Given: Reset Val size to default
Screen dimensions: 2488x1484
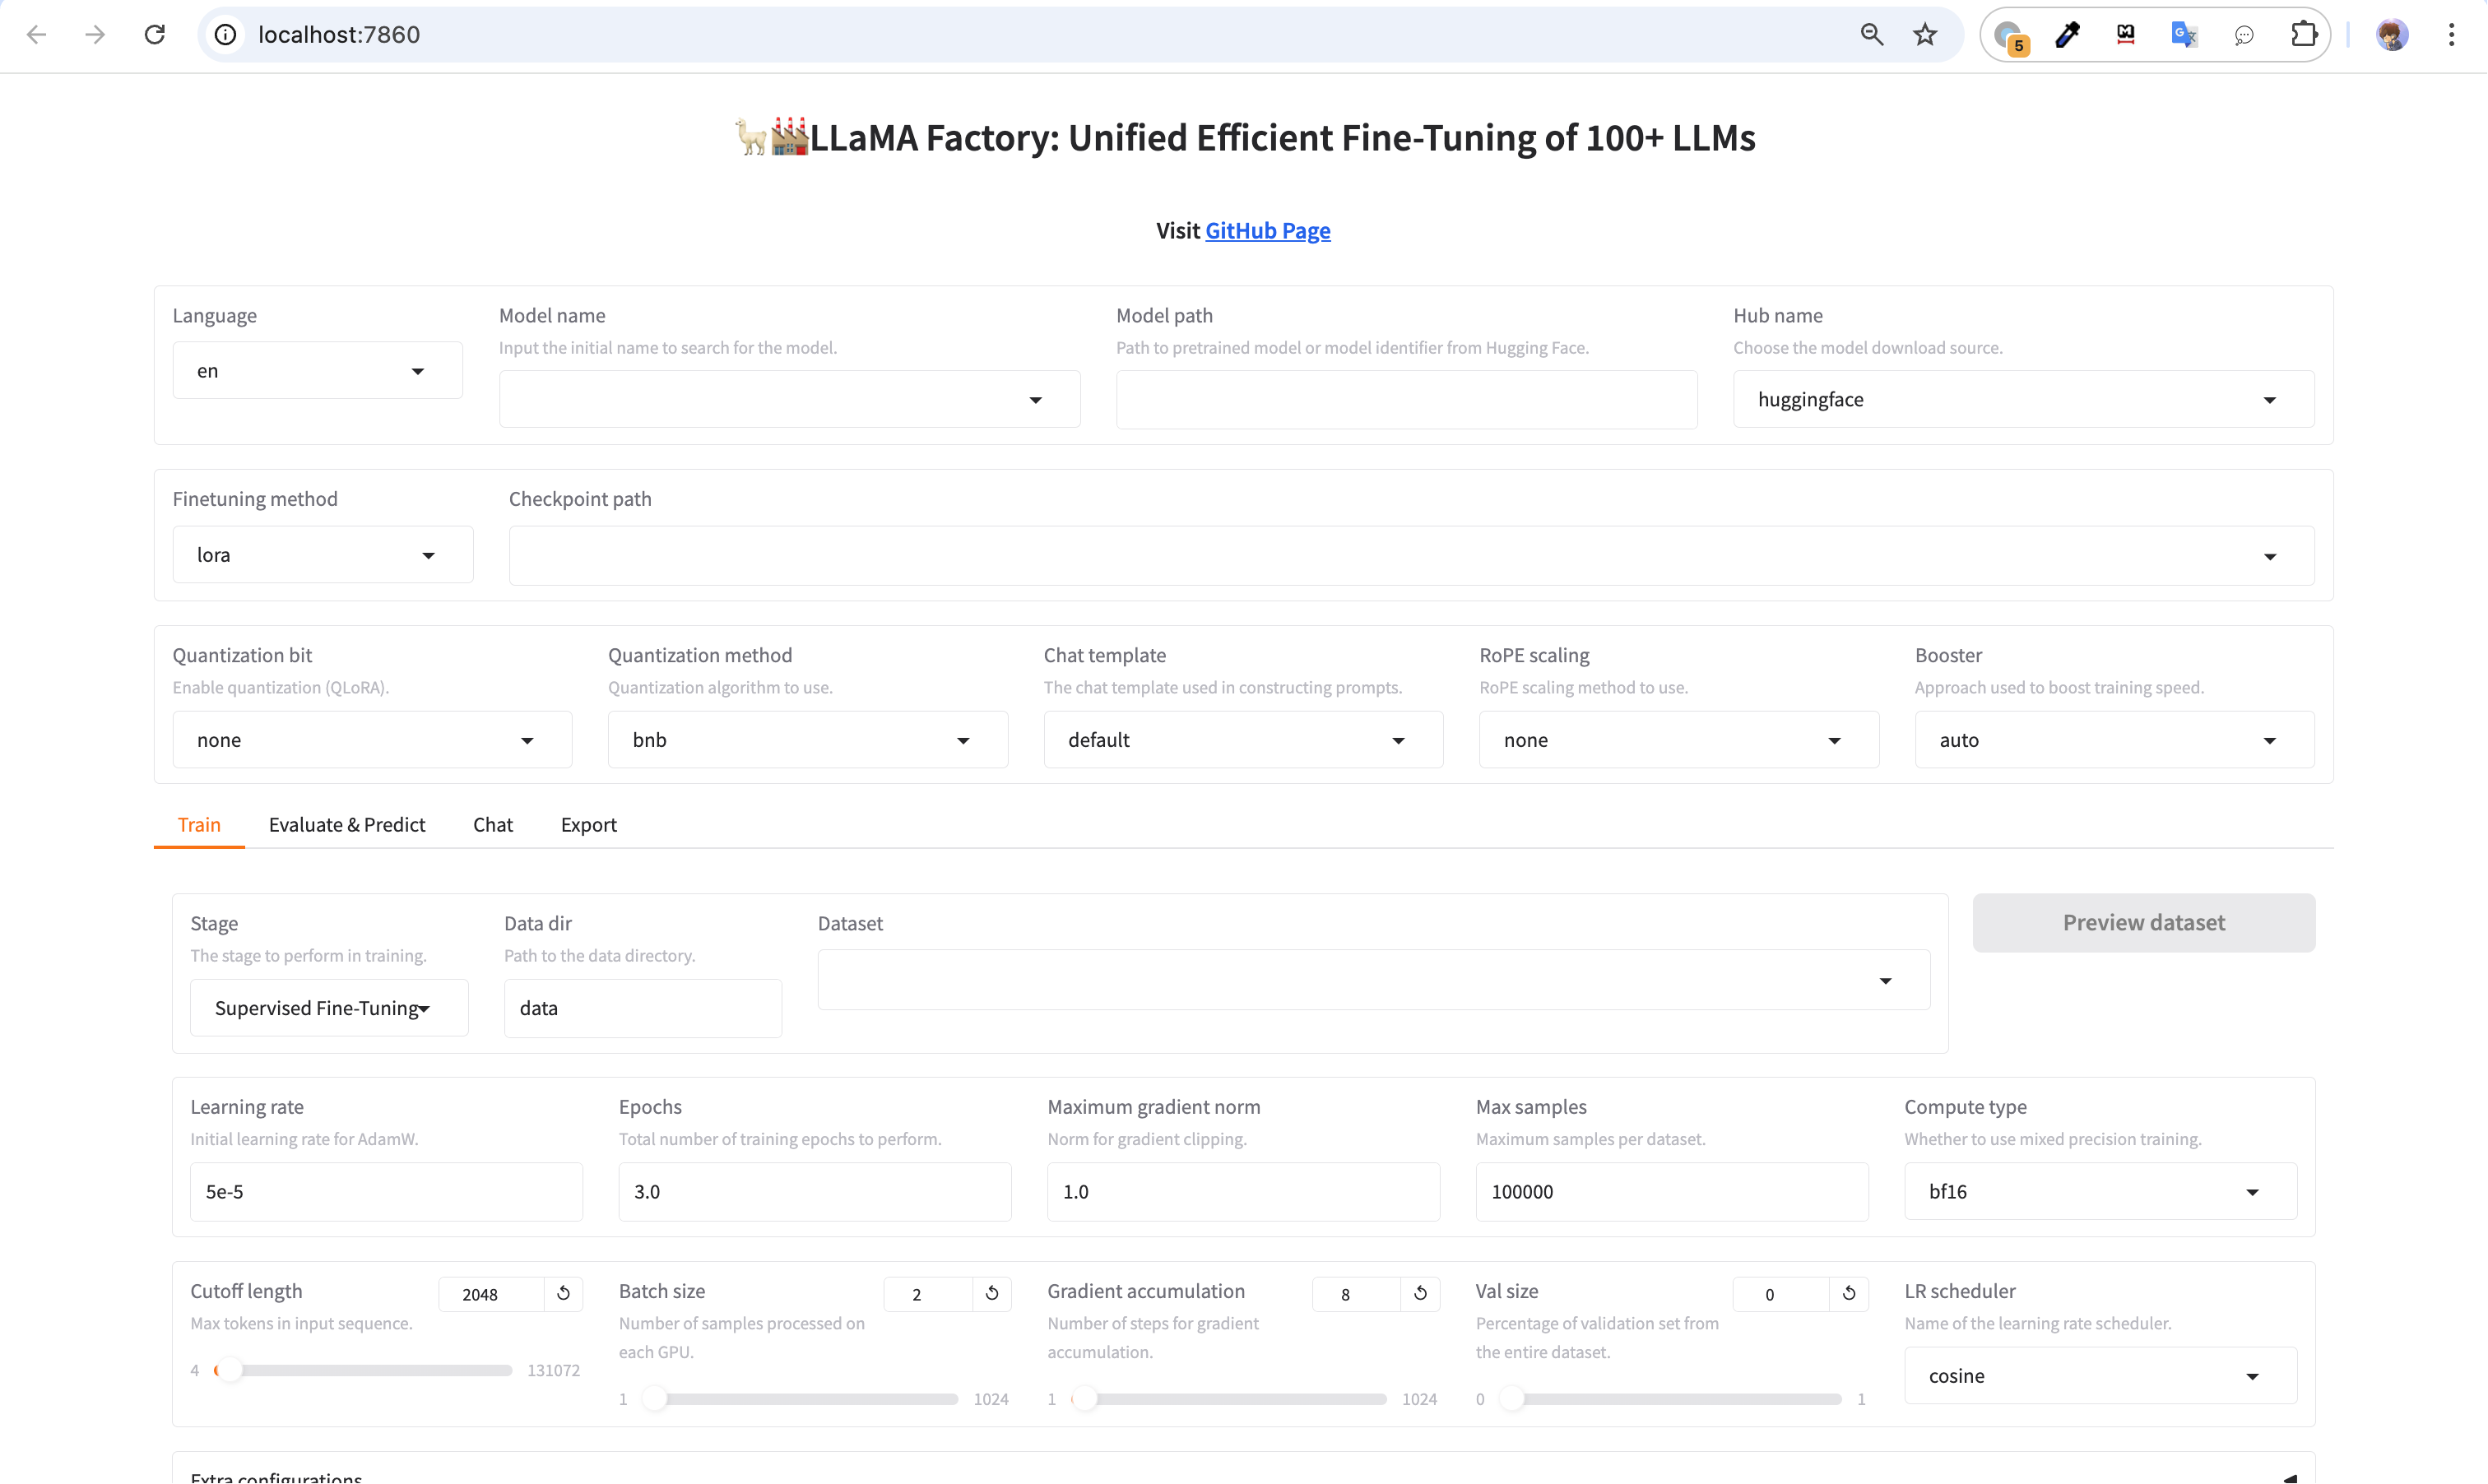Looking at the screenshot, I should (x=1849, y=1293).
